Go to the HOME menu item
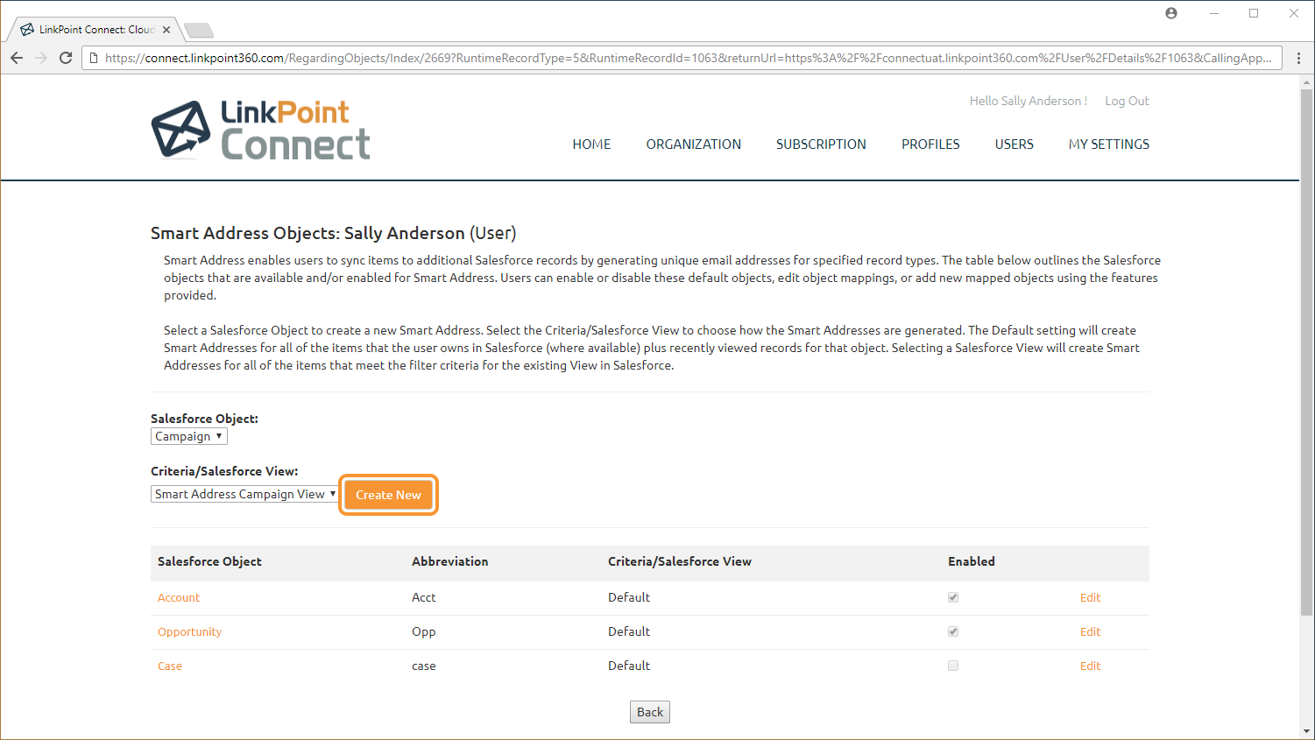Image resolution: width=1315 pixels, height=740 pixels. [x=591, y=144]
